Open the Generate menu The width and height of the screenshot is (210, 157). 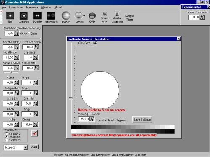[x=32, y=7]
